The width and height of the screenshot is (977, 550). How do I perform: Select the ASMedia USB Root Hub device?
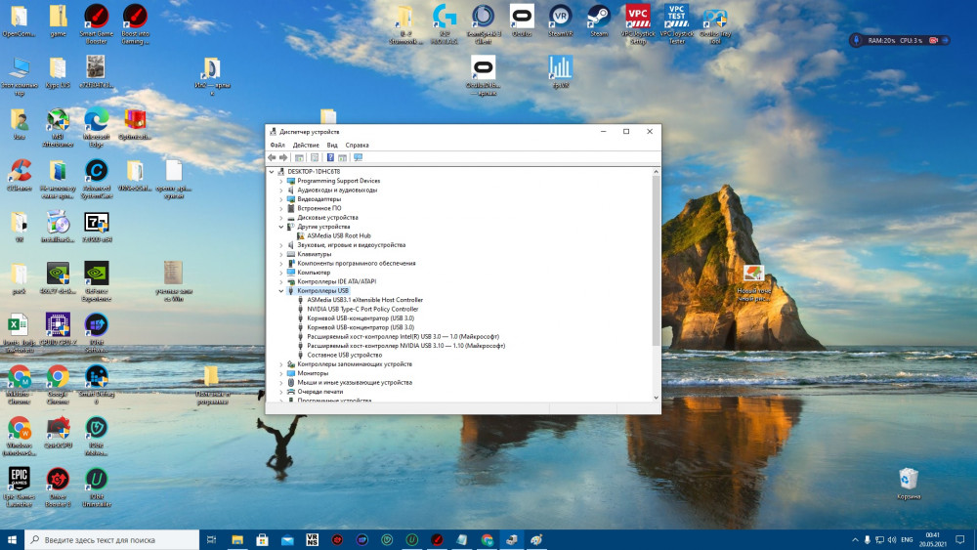[x=338, y=235]
